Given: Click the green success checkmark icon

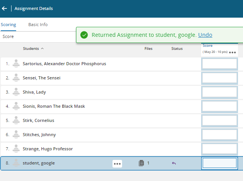Looking at the screenshot, I should coord(84,35).
